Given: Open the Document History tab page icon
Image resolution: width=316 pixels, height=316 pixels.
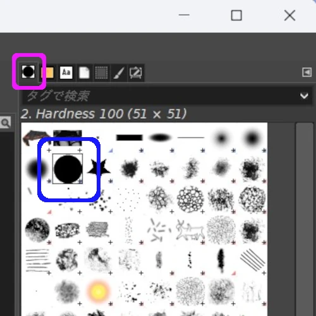Looking at the screenshot, I should (x=84, y=73).
